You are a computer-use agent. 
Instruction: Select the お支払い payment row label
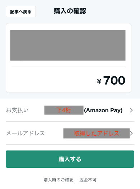pyautogui.click(x=17, y=110)
